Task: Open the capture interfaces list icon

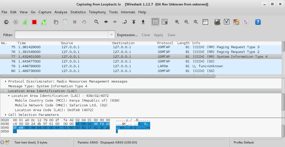Action: tap(6, 22)
